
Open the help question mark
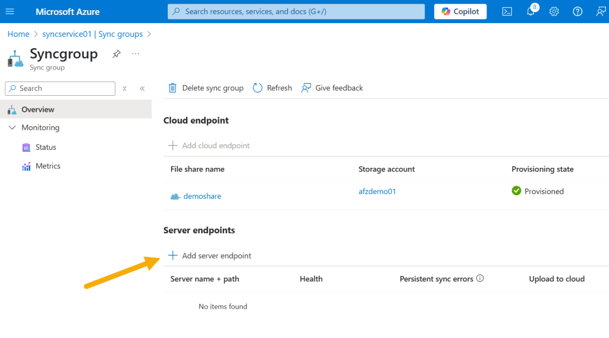click(577, 12)
